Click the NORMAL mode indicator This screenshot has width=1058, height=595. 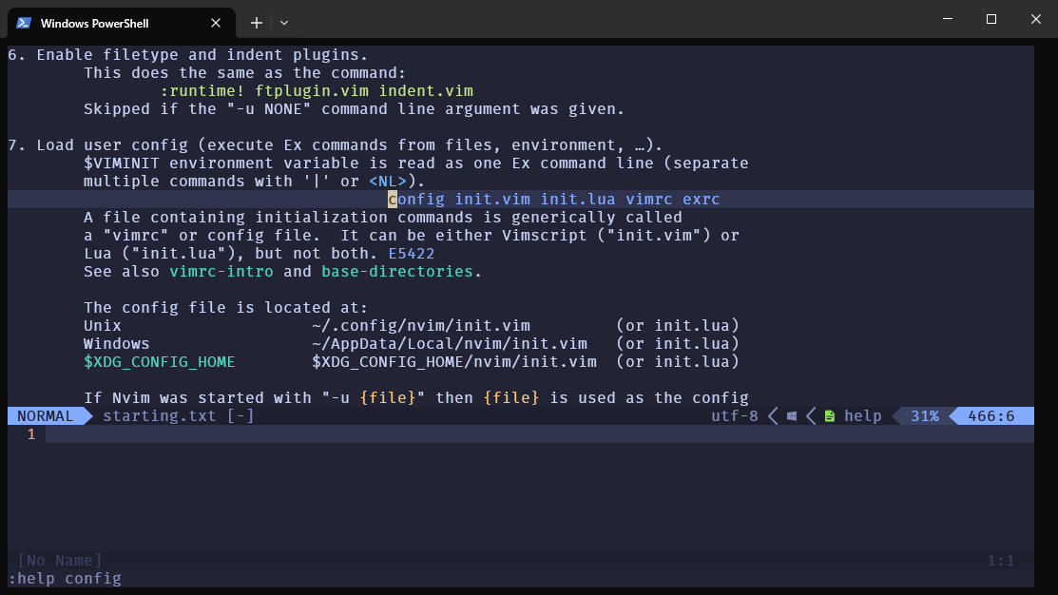click(x=45, y=416)
